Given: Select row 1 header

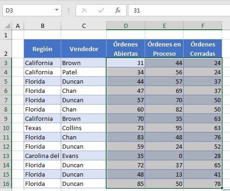Looking at the screenshot, I should 6,35.
